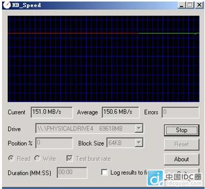This screenshot has height=189, width=205.
Task: Click the speed graph display area
Action: tap(103, 59)
